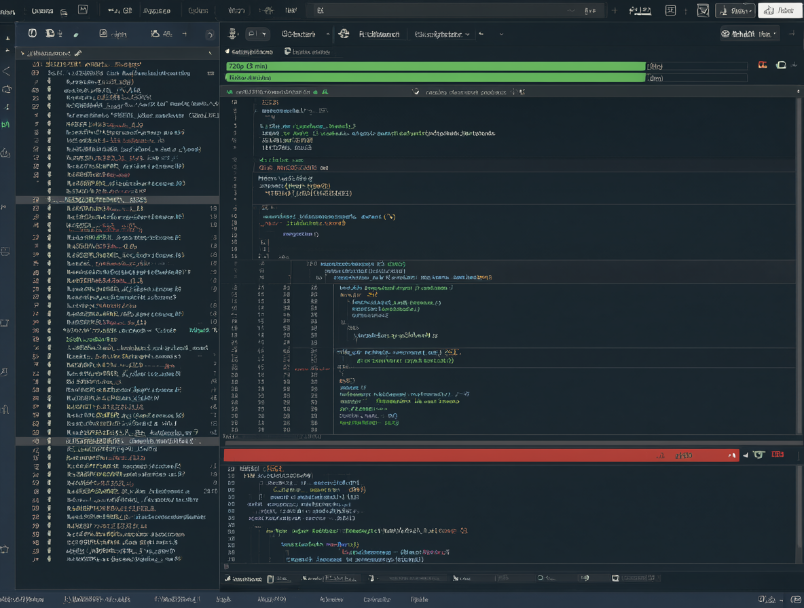804x608 pixels.
Task: Click the star icon in the left activity bar
Action: point(5,550)
